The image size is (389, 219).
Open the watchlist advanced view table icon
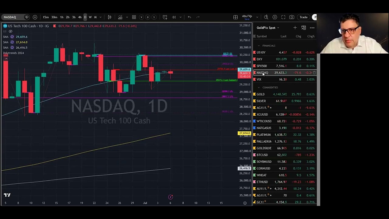304,28
